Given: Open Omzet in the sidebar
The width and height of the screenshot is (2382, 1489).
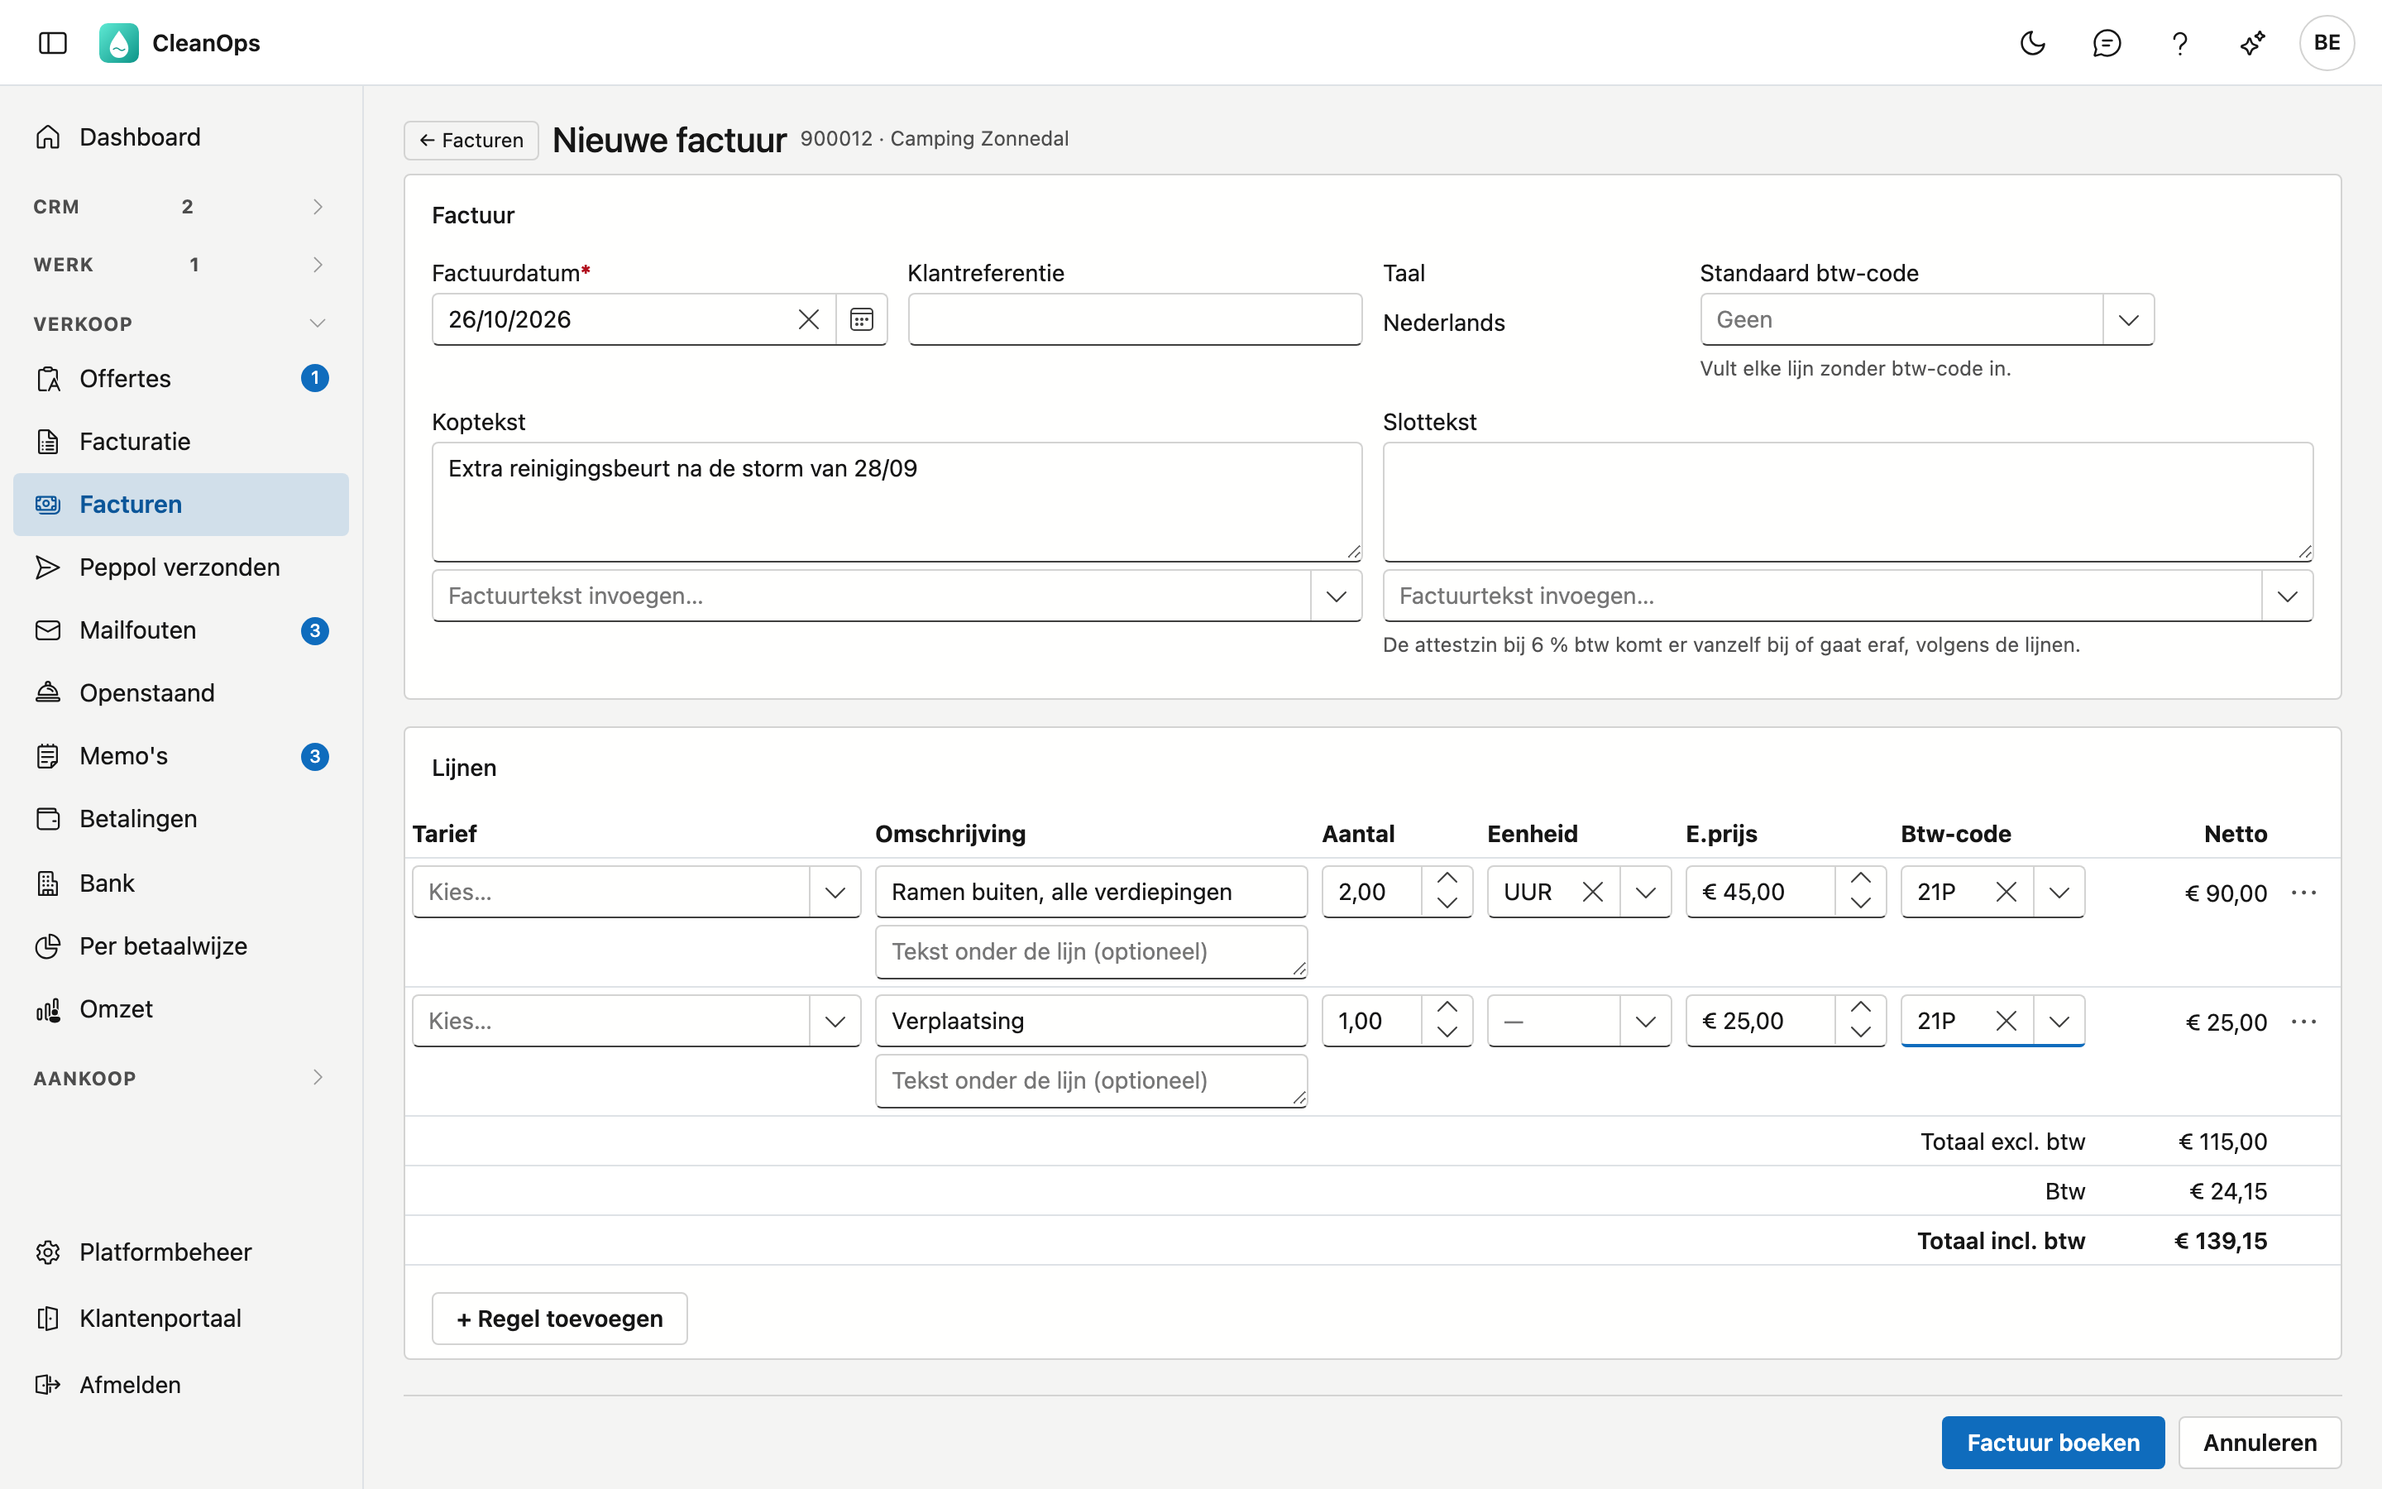Looking at the screenshot, I should [181, 1009].
